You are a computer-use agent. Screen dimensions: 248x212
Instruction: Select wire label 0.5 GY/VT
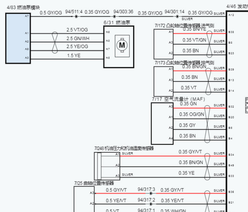pos(116,190)
